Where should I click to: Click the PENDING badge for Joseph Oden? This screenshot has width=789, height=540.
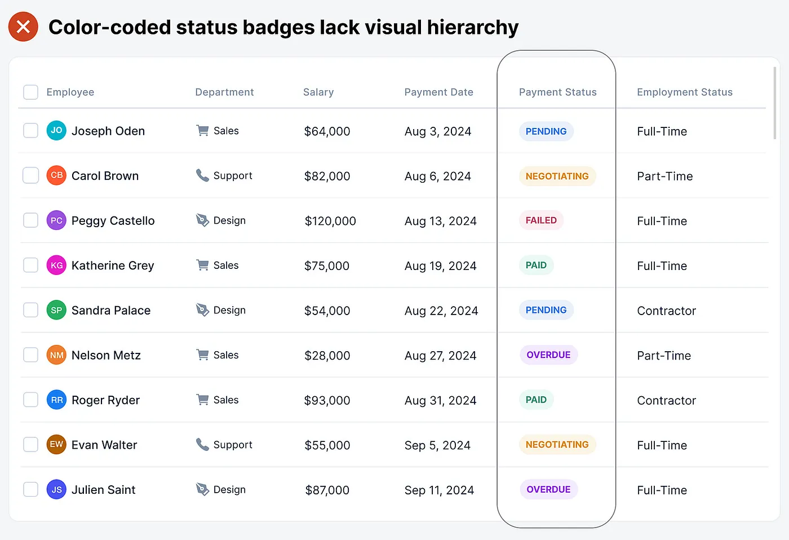(x=546, y=131)
